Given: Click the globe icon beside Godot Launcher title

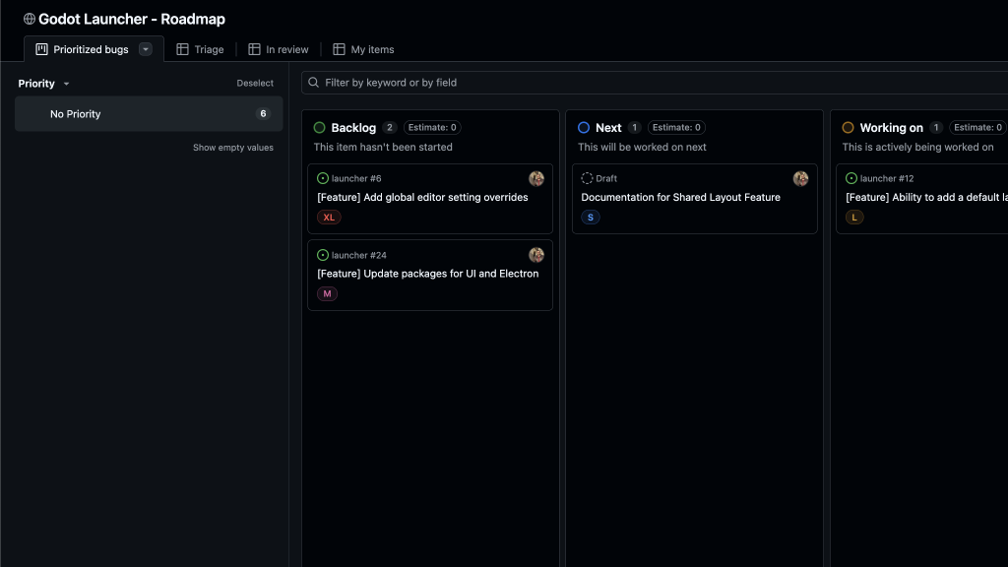Looking at the screenshot, I should (x=30, y=19).
